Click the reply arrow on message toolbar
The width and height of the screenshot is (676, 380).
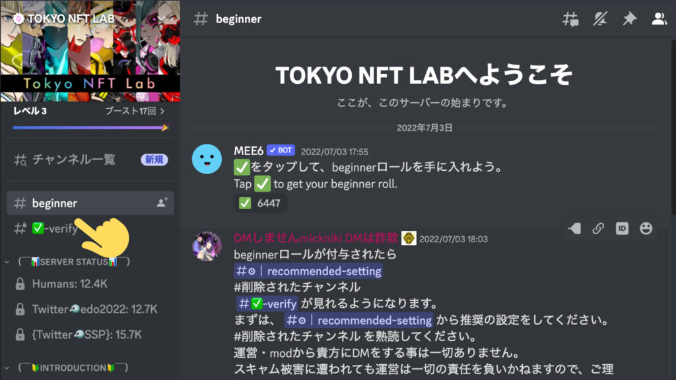pos(574,228)
